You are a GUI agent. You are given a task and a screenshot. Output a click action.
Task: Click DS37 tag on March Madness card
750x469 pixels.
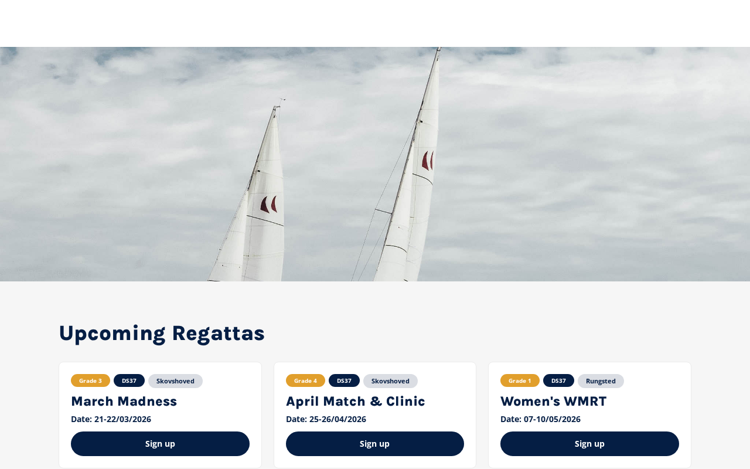(x=129, y=380)
